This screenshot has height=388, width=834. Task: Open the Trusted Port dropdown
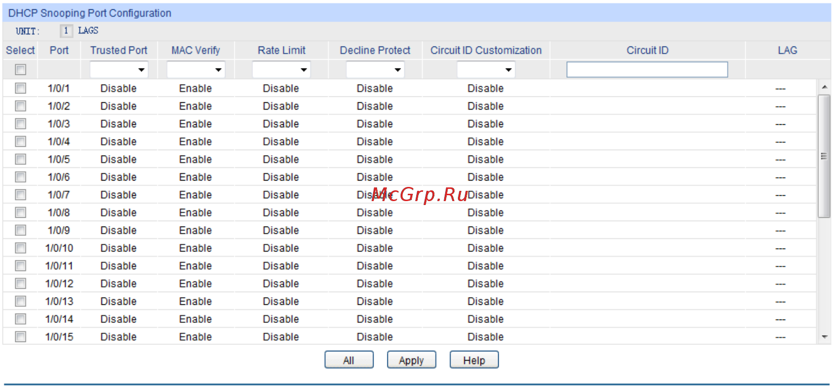(119, 69)
